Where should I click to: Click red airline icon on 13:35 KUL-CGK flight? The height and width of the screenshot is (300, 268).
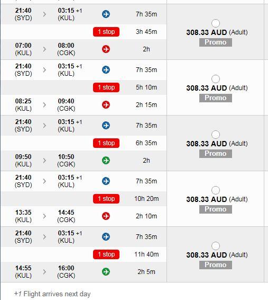tap(106, 216)
